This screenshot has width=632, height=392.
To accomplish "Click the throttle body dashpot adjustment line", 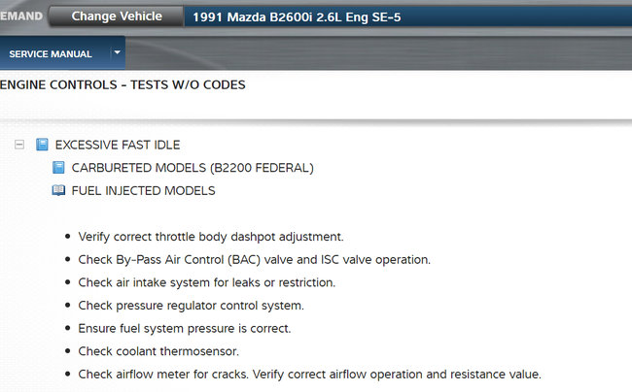I will [211, 237].
